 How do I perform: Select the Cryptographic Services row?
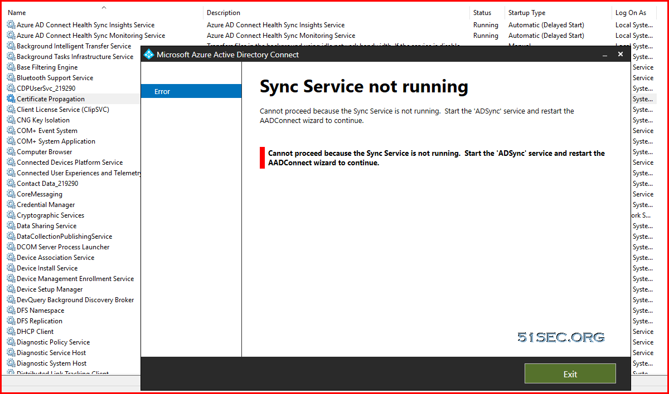(x=50, y=215)
